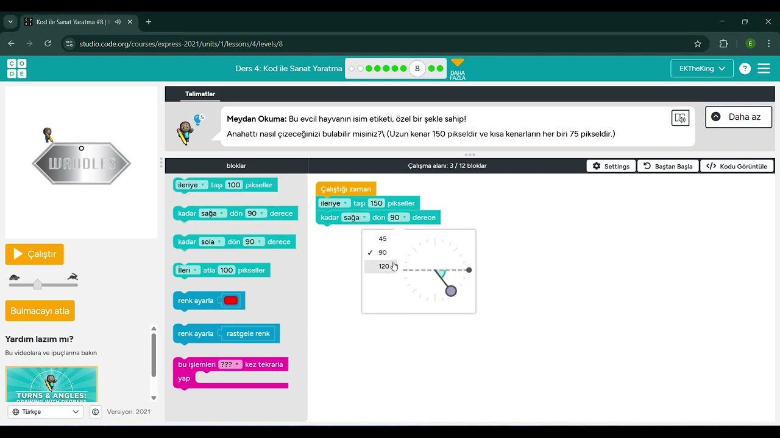Open workspace Settings
The height and width of the screenshot is (438, 780).
click(x=611, y=166)
